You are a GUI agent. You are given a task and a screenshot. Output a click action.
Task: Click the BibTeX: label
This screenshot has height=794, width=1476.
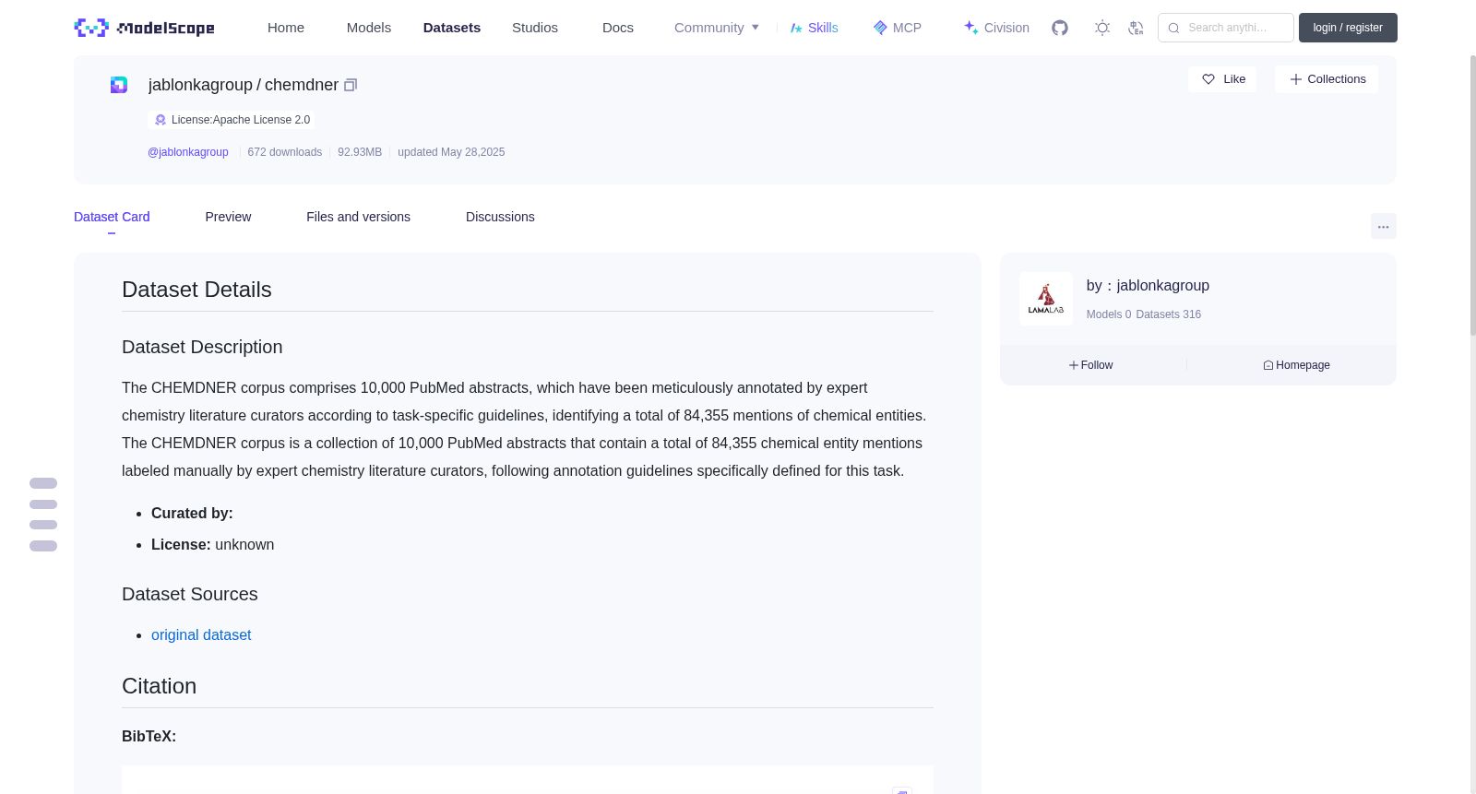[x=149, y=736]
